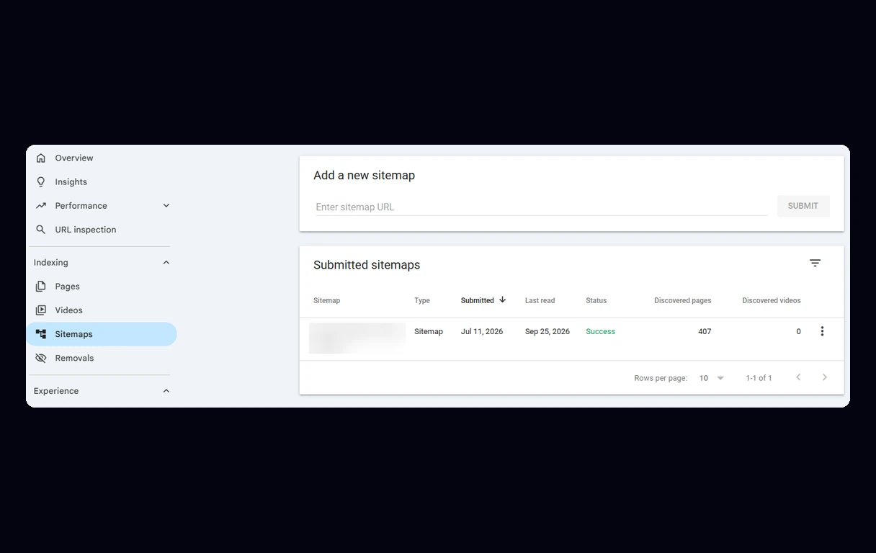This screenshot has height=553, width=876.
Task: Click the 407 discovered pages value
Action: pos(705,331)
